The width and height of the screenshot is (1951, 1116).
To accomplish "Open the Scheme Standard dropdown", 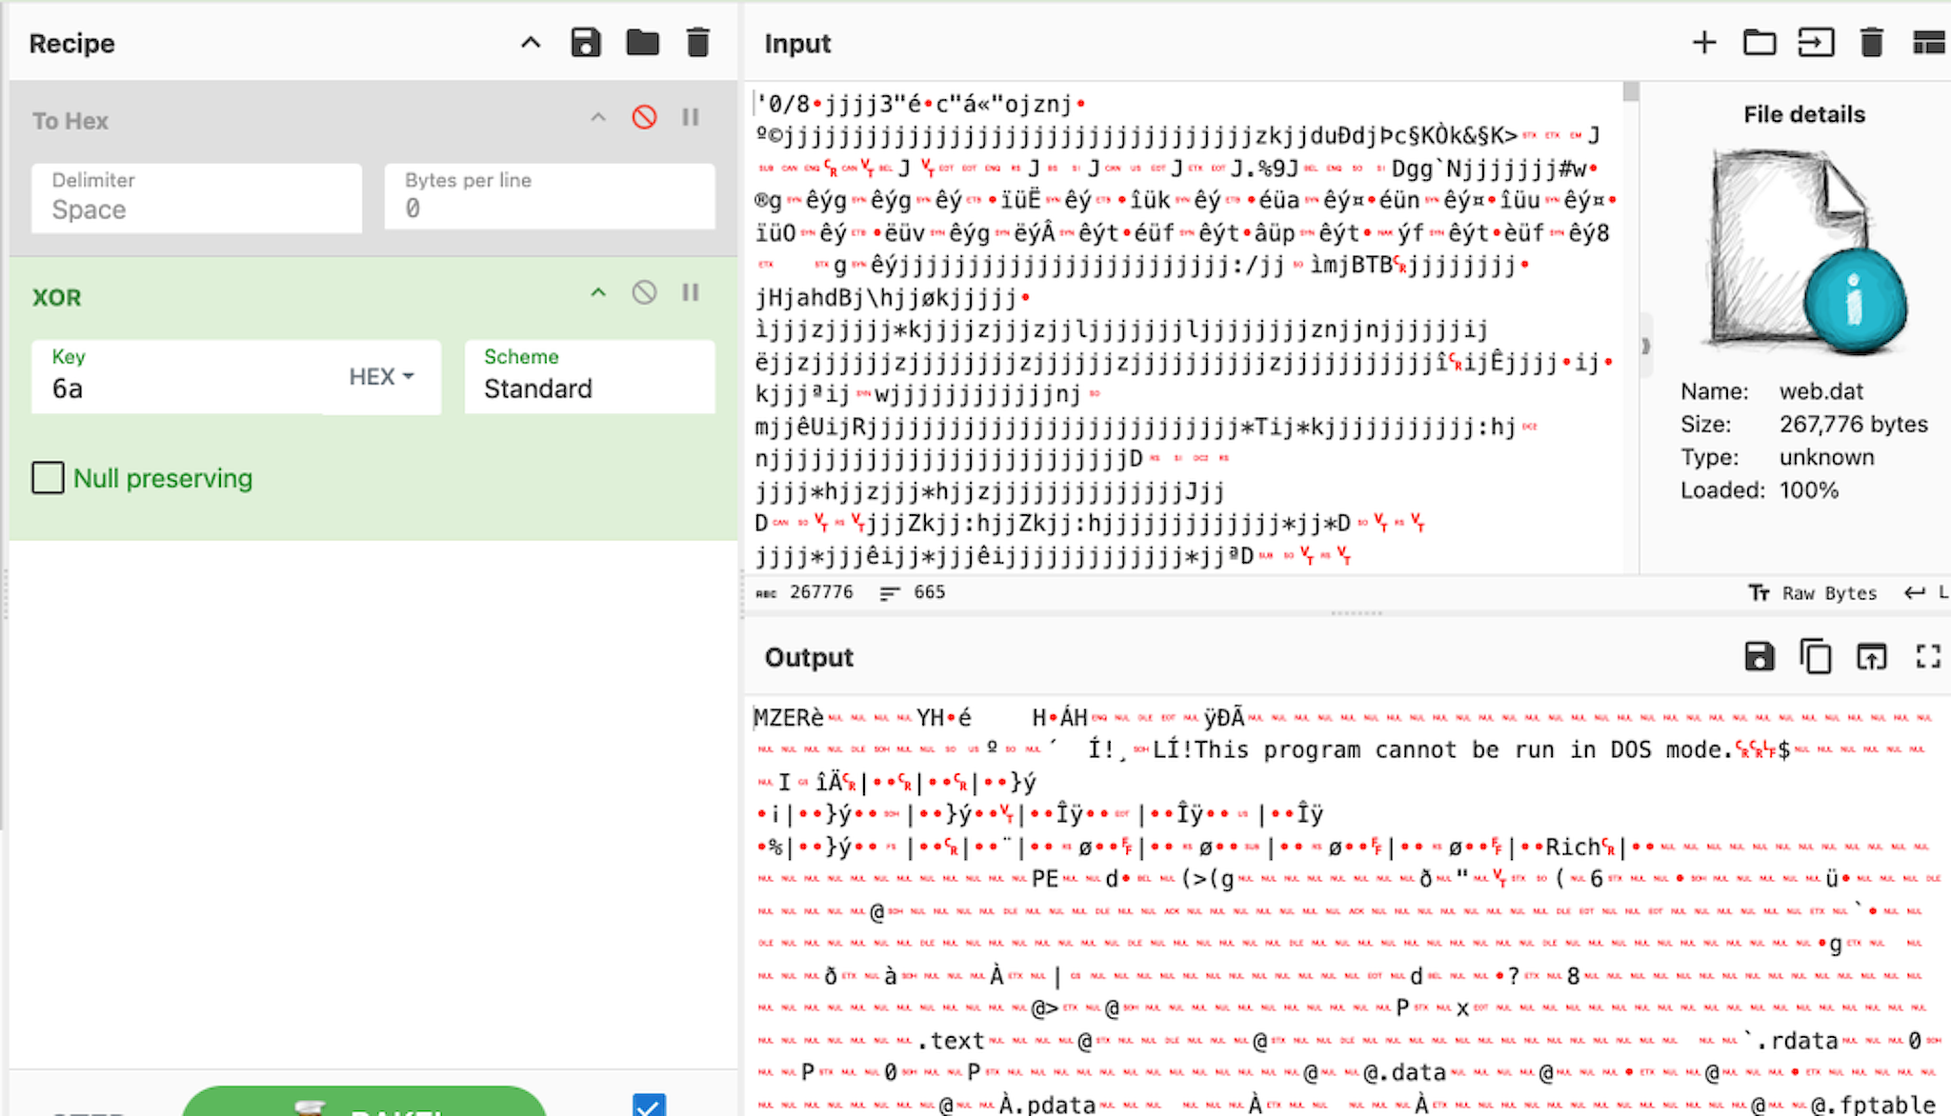I will click(x=590, y=377).
